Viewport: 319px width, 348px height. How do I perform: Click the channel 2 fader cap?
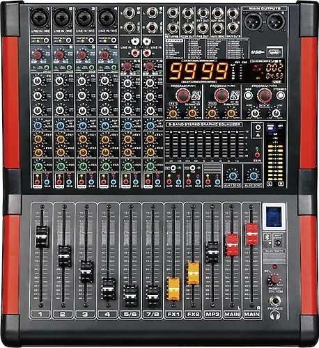[x=64, y=255]
